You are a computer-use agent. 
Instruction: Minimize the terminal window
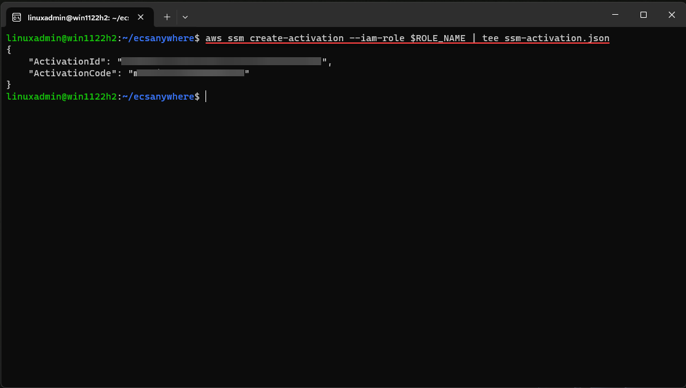pos(615,14)
